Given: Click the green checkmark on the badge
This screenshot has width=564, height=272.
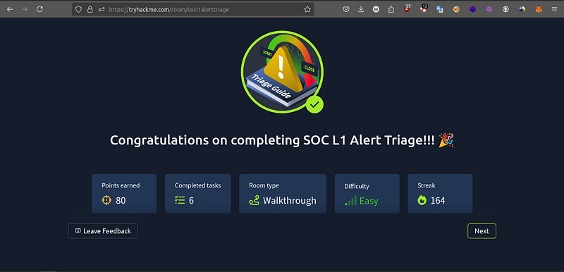Looking at the screenshot, I should click(x=314, y=104).
